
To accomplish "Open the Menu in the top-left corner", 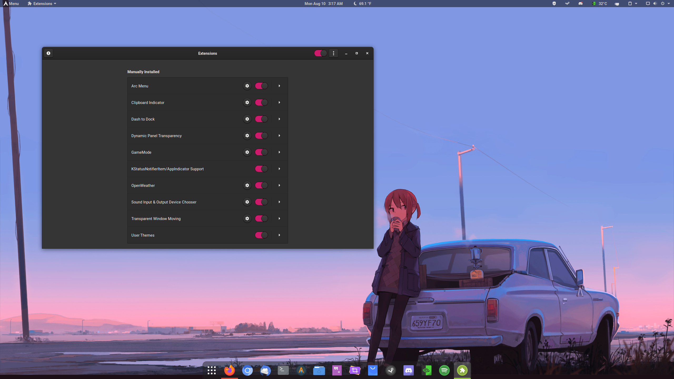I will pyautogui.click(x=11, y=3).
